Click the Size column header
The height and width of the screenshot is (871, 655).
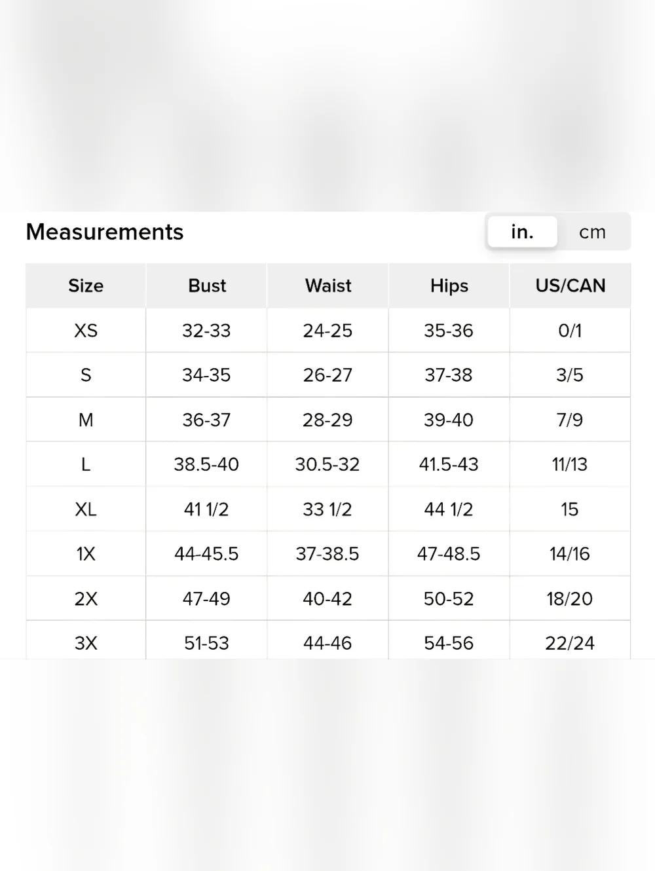(86, 286)
